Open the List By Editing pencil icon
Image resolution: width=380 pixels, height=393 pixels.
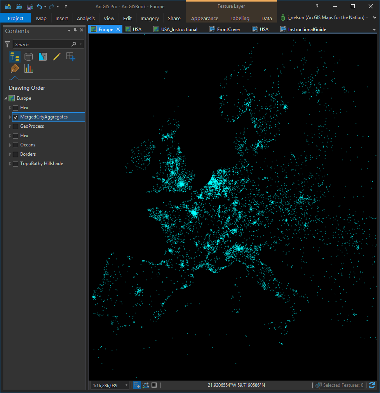tap(56, 57)
